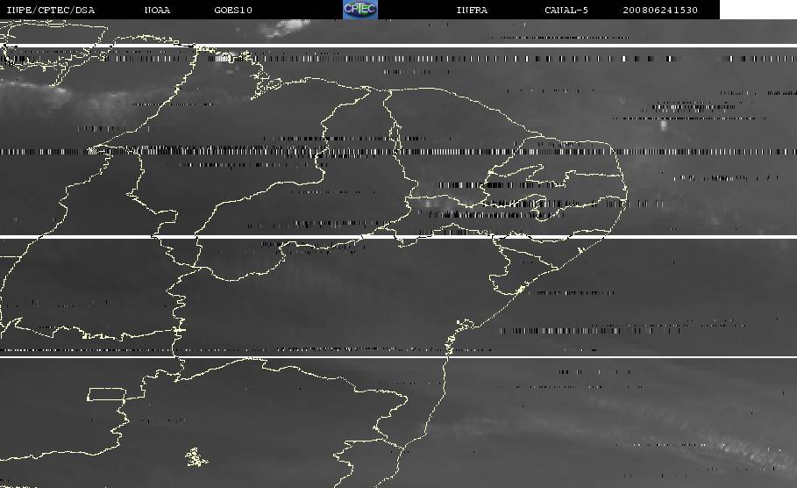Viewport: 797px width, 488px height.
Task: Select the CANAL-5 channel label
Action: [568, 10]
